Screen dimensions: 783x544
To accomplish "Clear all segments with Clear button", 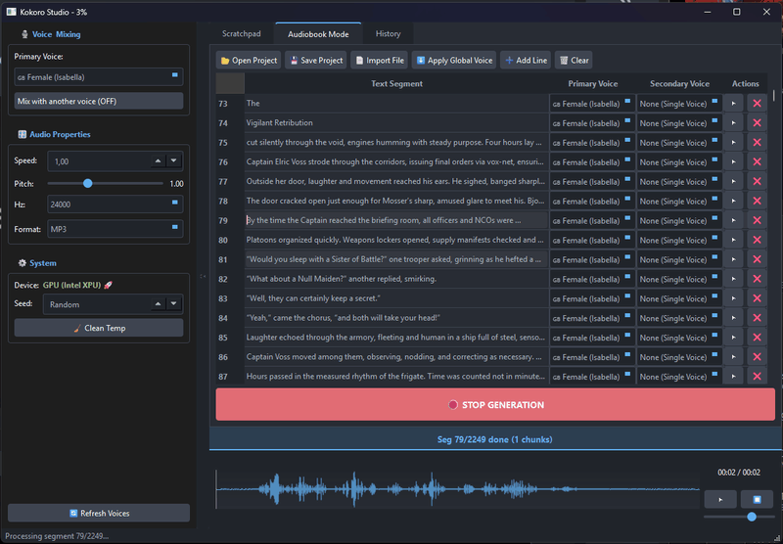I will tap(574, 60).
